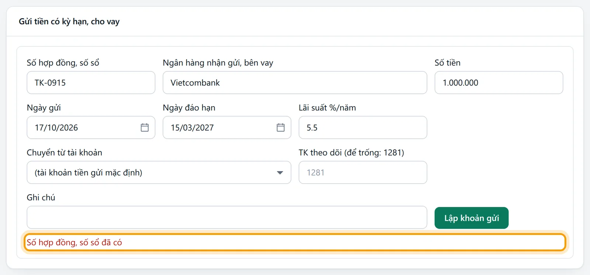This screenshot has width=590, height=275.
Task: Select the Số tiền field 1.000.000
Action: click(499, 83)
